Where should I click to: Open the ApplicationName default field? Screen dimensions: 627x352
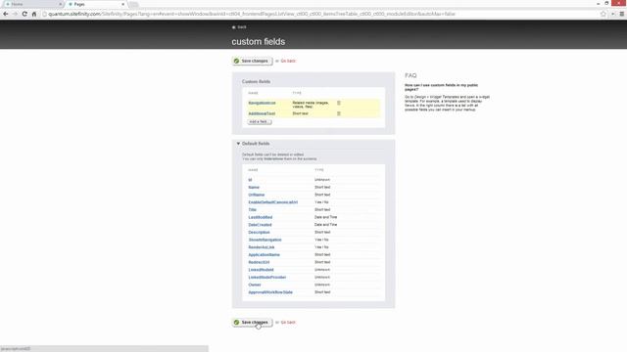point(264,254)
